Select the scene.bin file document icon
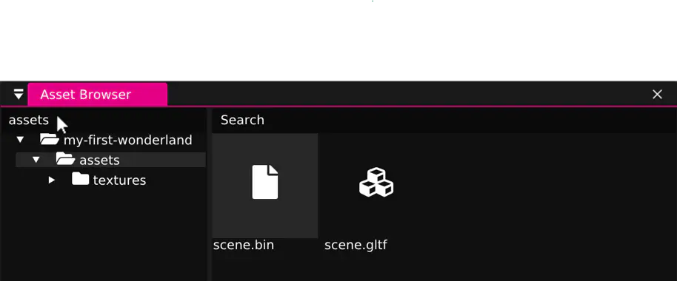677x281 pixels. click(265, 182)
